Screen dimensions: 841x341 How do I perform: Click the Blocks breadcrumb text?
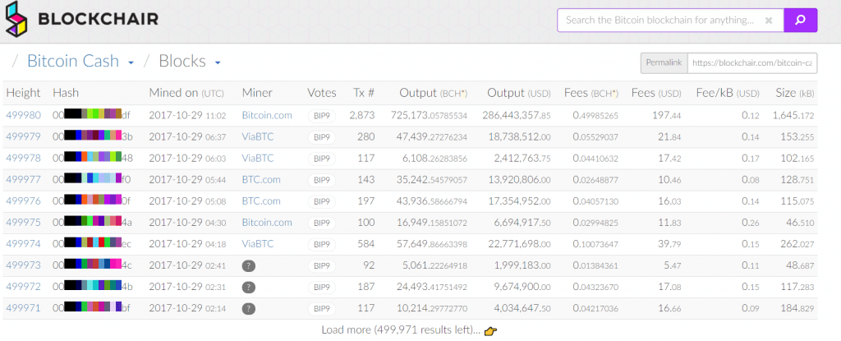click(x=182, y=62)
